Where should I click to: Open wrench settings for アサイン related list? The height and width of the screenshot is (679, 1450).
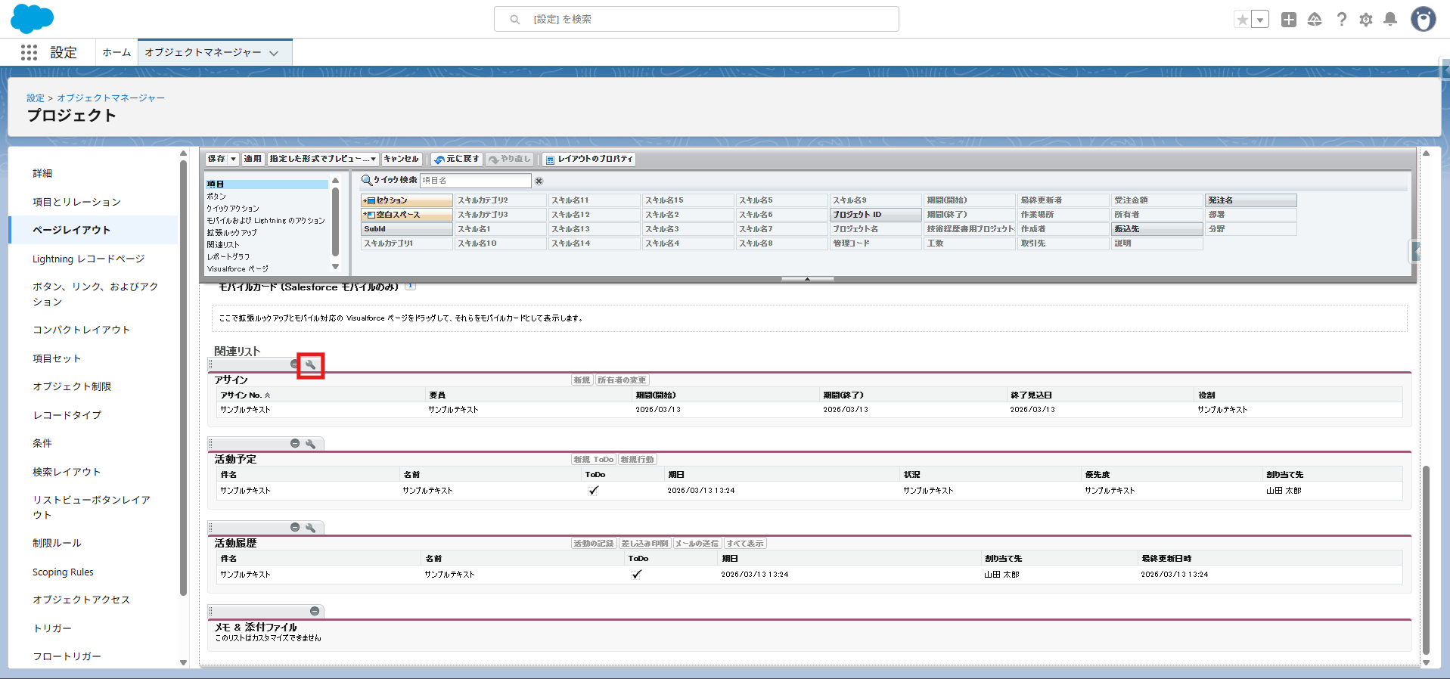coord(310,365)
